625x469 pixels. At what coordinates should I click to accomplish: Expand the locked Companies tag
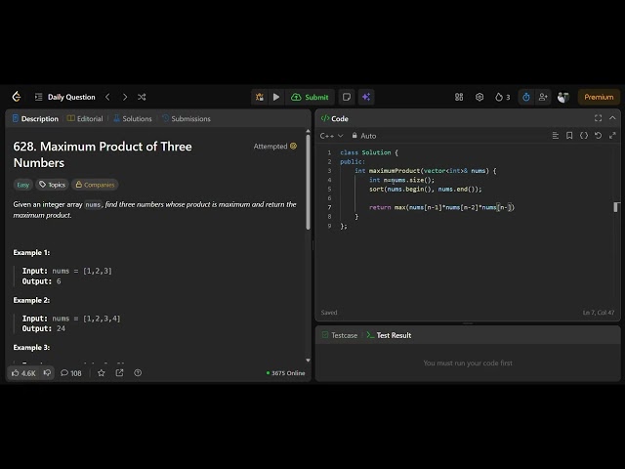click(x=95, y=185)
